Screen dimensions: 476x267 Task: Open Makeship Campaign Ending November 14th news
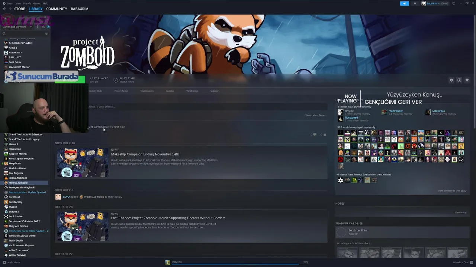tap(145, 154)
